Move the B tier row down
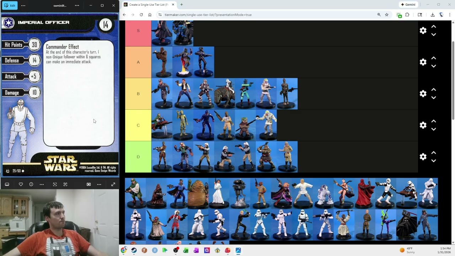The image size is (455, 256). (x=434, y=97)
